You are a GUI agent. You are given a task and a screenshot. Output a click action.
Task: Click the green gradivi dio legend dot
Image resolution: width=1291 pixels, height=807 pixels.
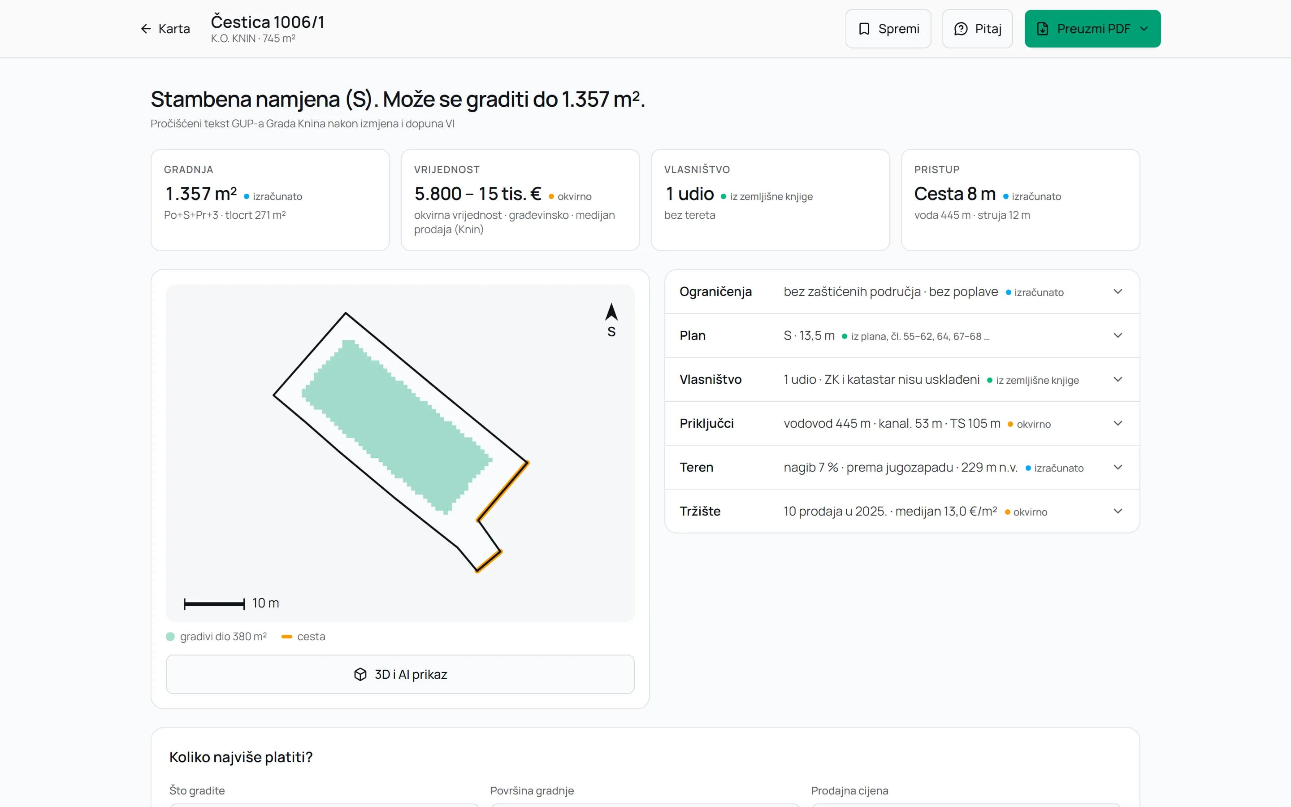170,636
